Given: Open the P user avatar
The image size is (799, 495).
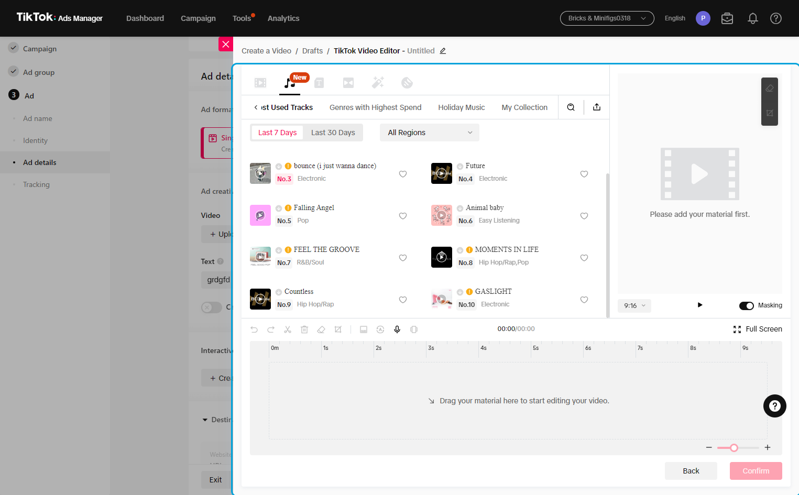Looking at the screenshot, I should (x=703, y=18).
